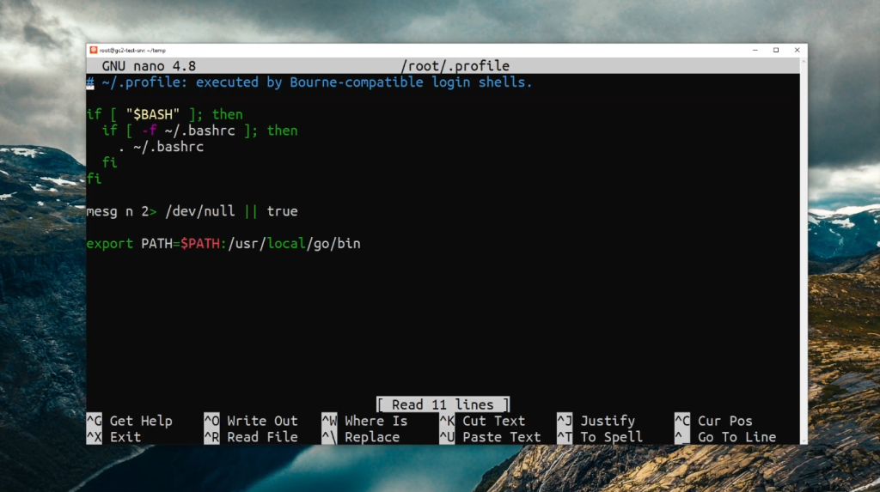Viewport: 880px width, 492px height.
Task: Click the 'mesg n 2> /dev/null || true' line
Action: 192,211
